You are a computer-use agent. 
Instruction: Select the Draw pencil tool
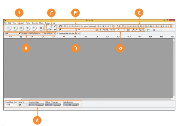coord(55,26)
